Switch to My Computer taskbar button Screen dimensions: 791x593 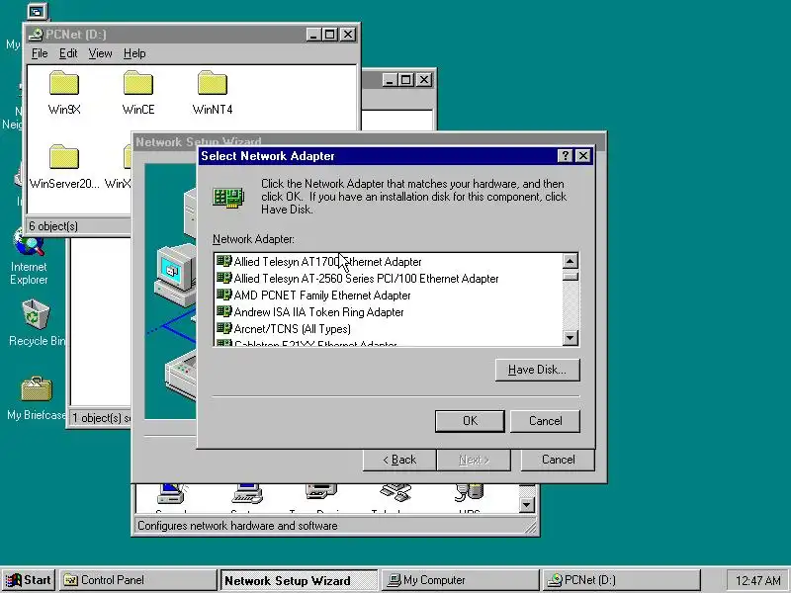(x=460, y=580)
